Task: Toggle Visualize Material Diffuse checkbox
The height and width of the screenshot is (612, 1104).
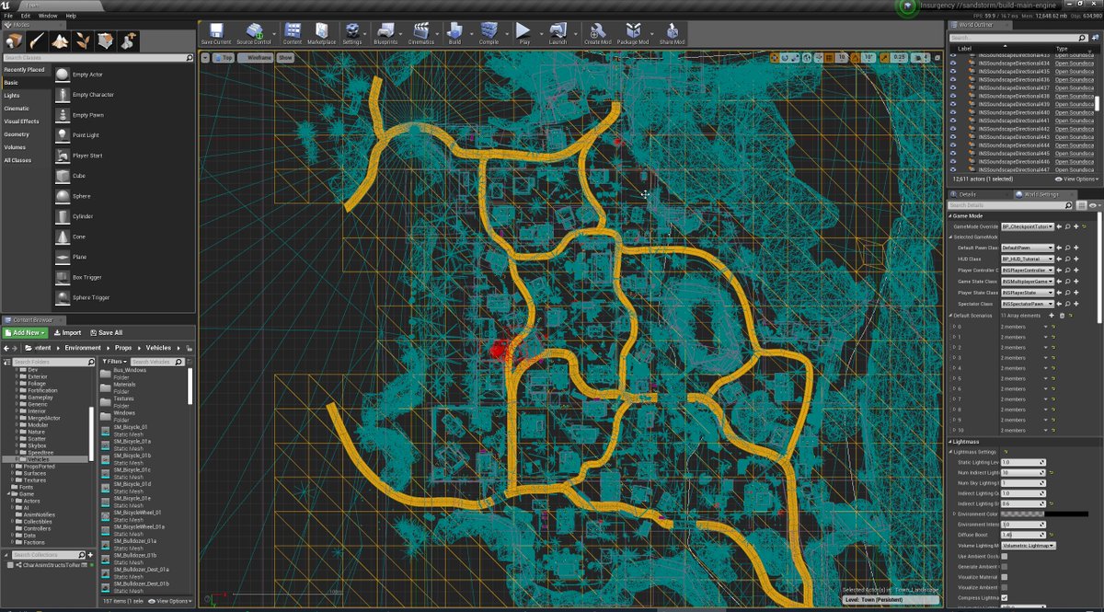Action: click(x=1004, y=577)
